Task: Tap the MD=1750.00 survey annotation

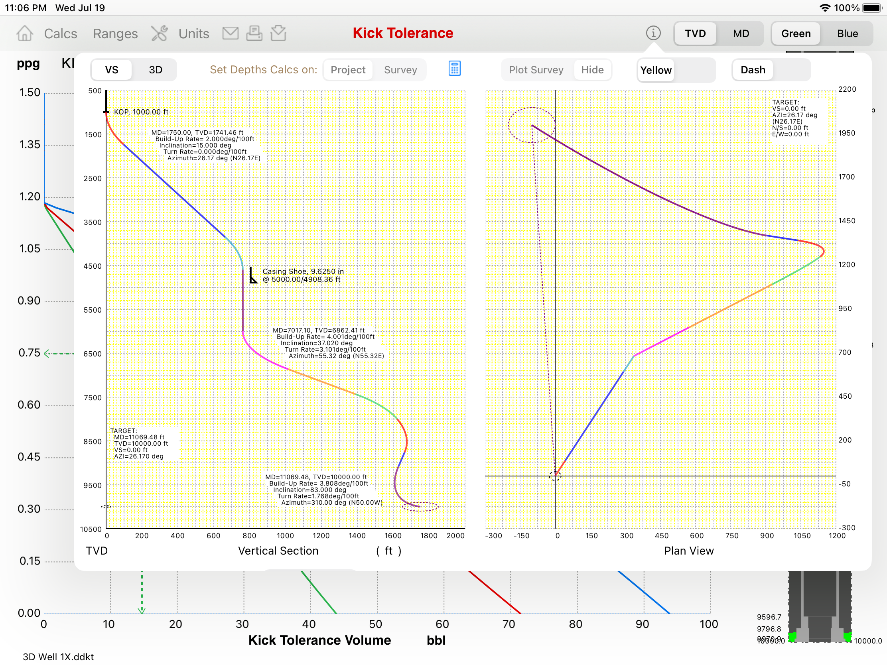Action: [x=205, y=145]
